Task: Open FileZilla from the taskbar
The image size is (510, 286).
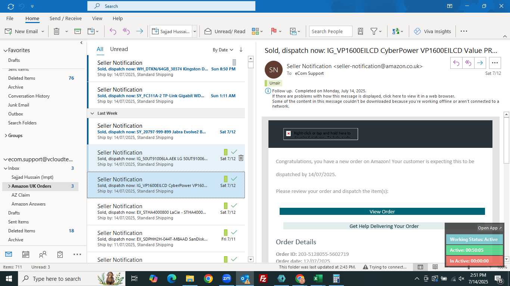Action: 263,279
